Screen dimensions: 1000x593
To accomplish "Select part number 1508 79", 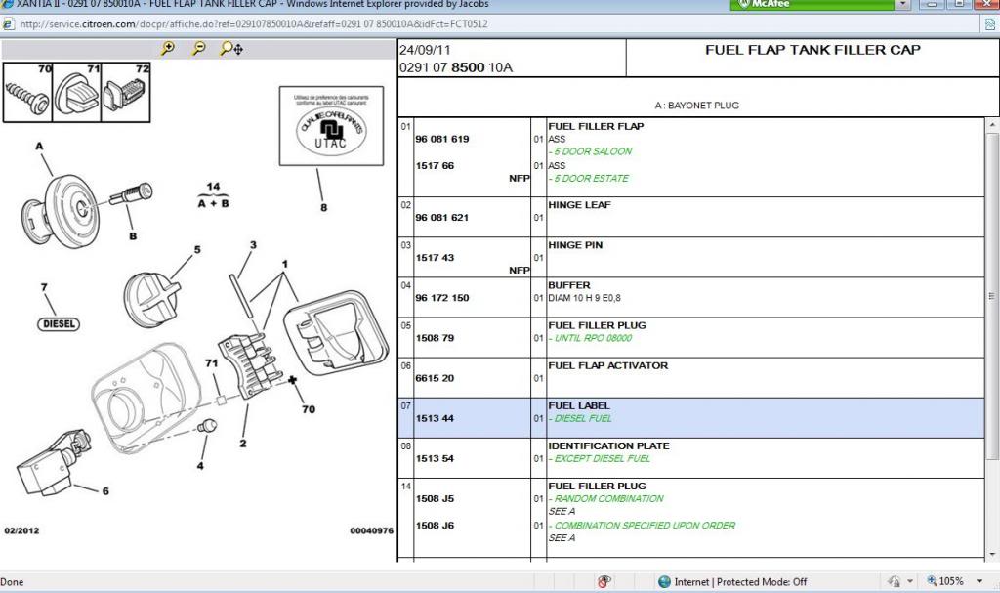I will (435, 338).
